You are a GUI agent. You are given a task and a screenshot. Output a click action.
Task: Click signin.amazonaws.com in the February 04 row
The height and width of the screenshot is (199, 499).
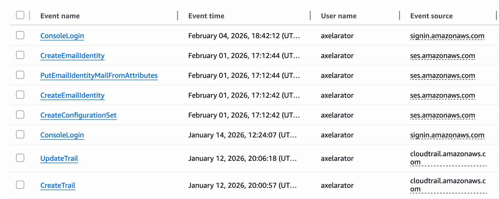(x=447, y=36)
